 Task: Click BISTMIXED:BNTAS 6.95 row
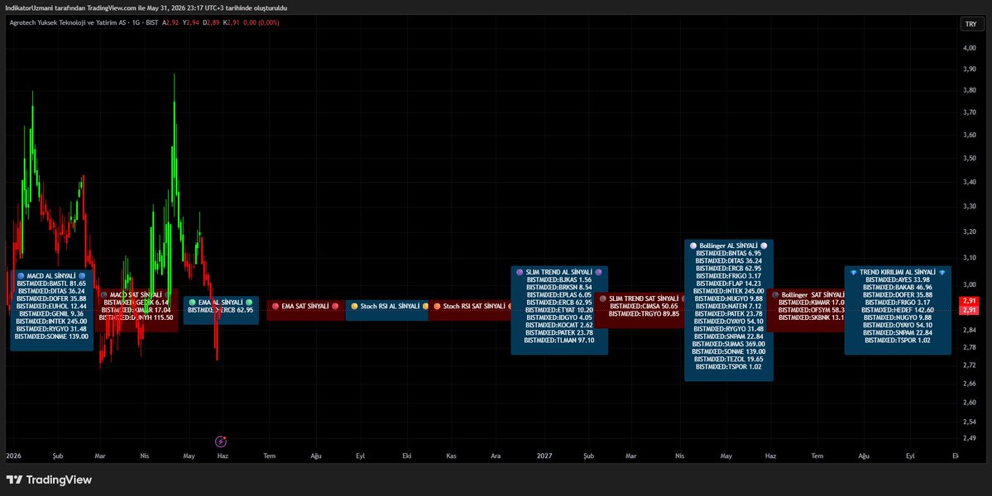click(x=728, y=253)
